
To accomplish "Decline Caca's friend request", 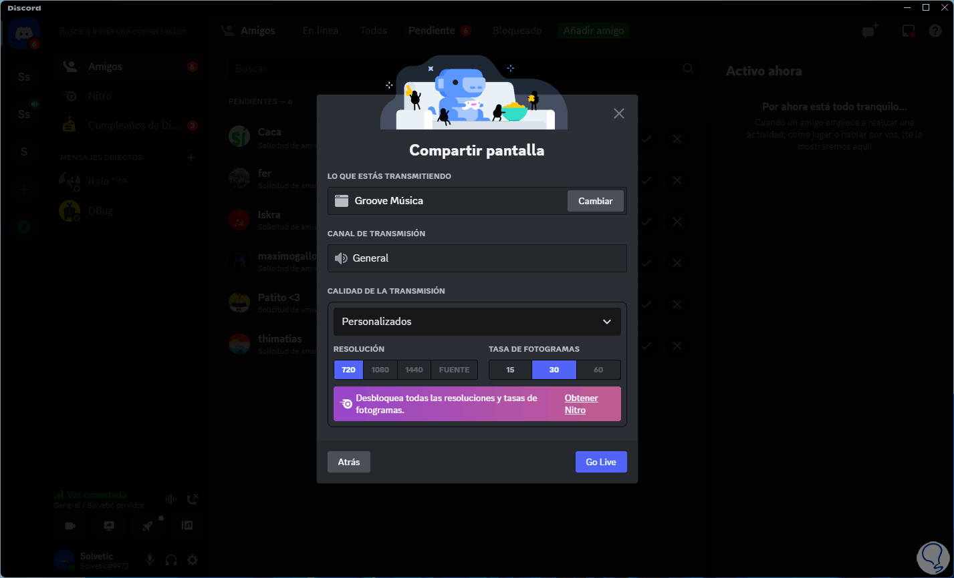I will pyautogui.click(x=677, y=139).
